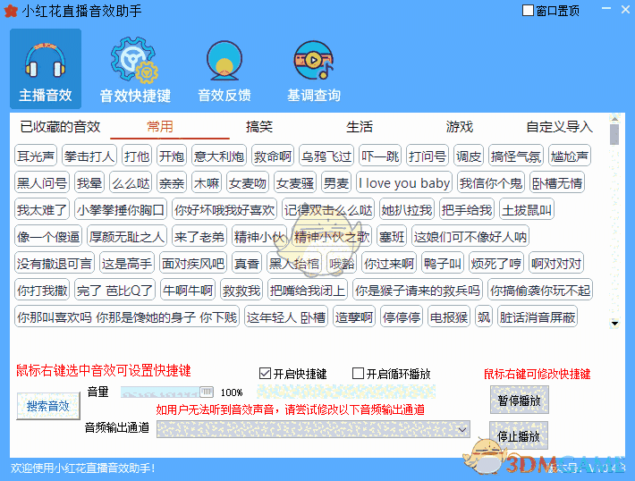The width and height of the screenshot is (635, 481).
Task: Play the 吓一跳 sound effect
Action: pos(380,156)
